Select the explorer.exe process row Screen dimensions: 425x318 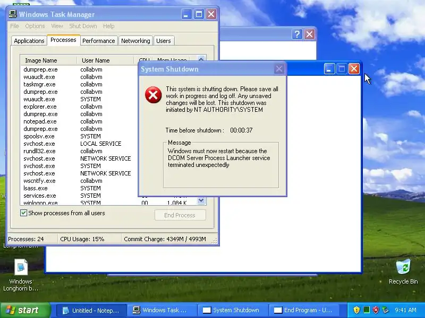[x=80, y=107]
